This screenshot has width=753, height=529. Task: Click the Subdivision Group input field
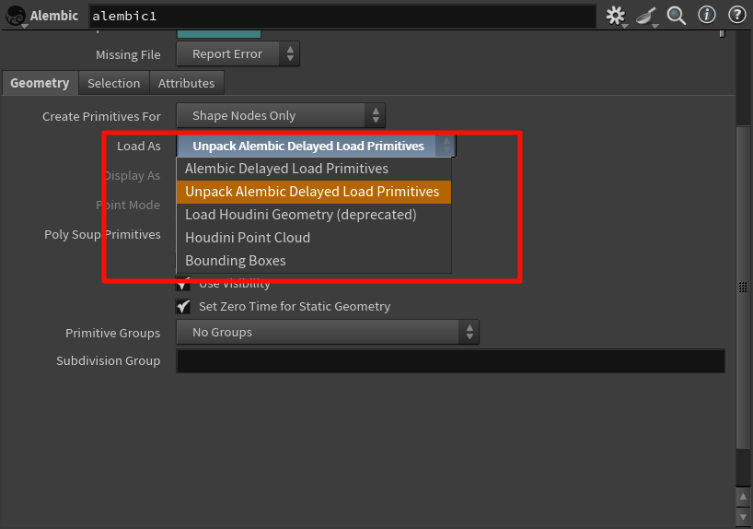pyautogui.click(x=450, y=361)
